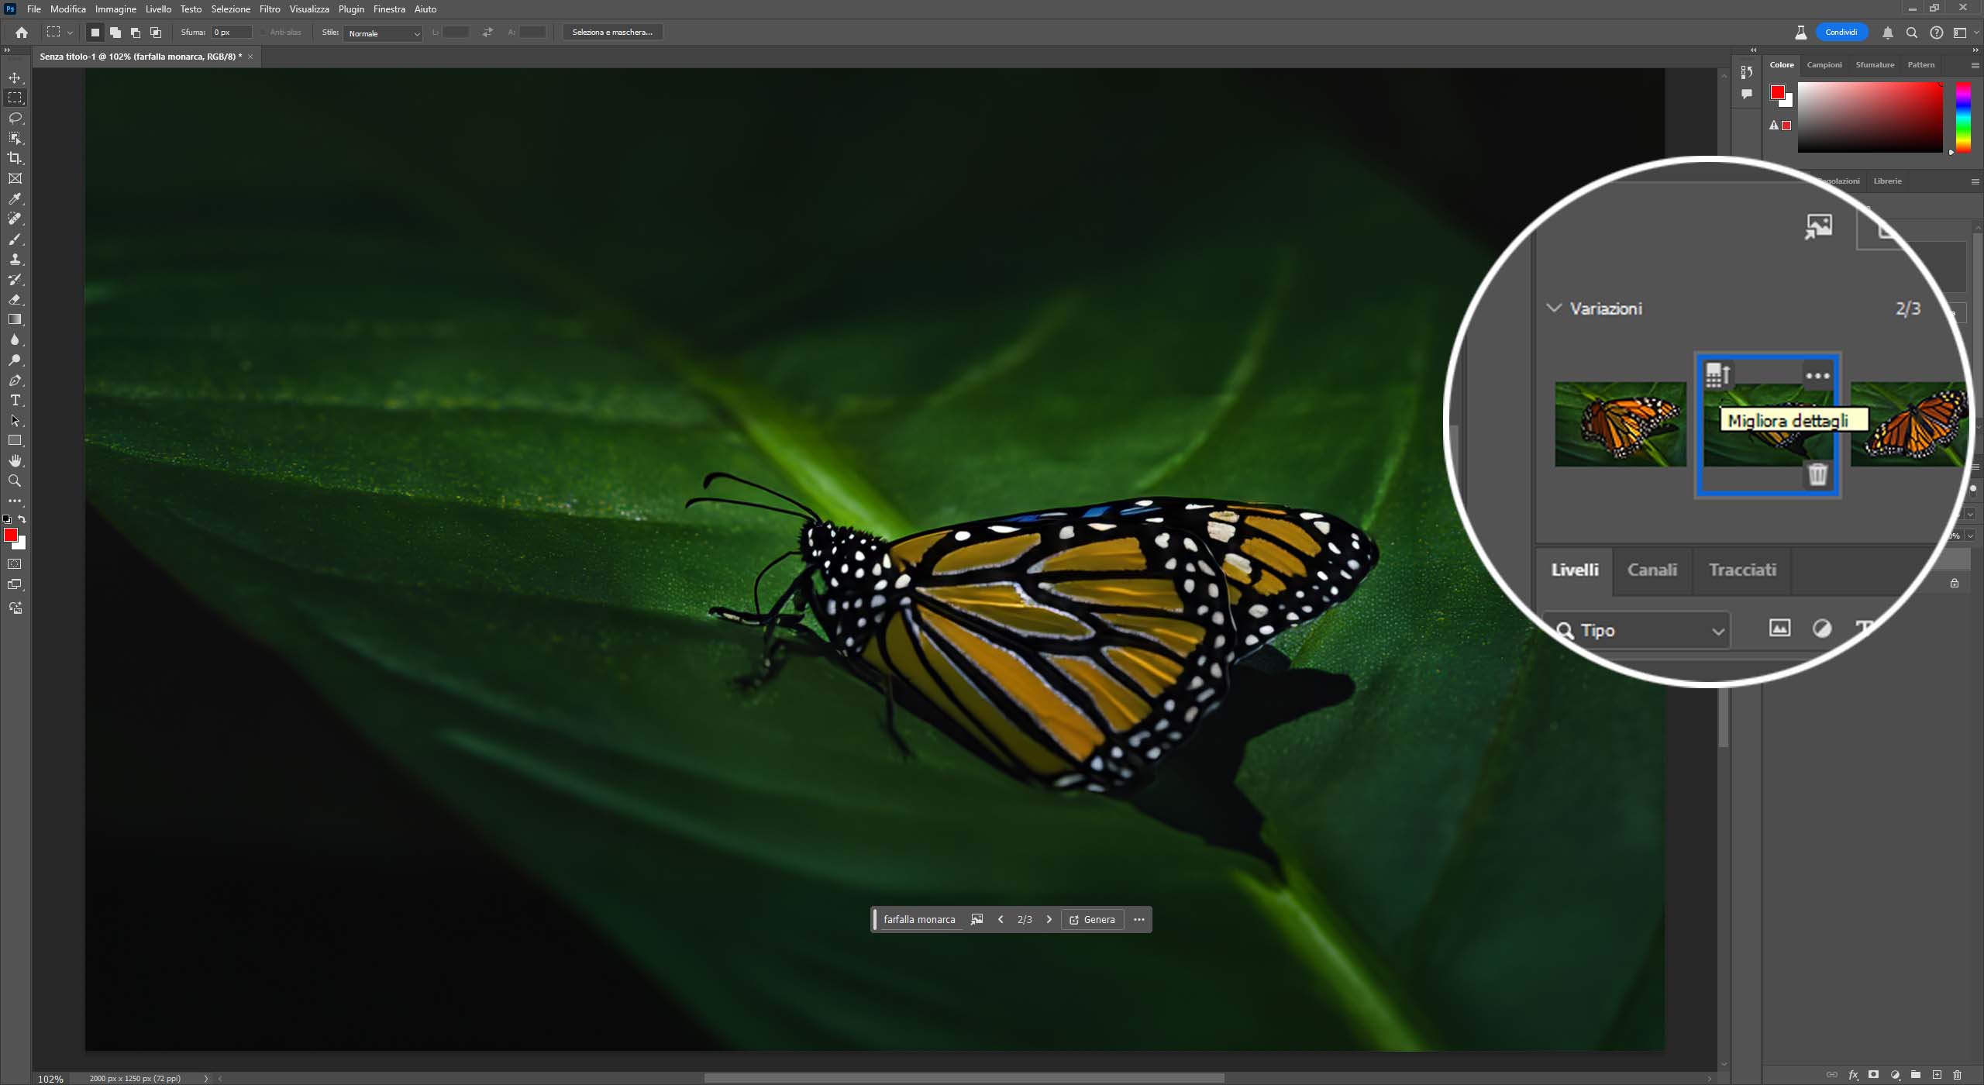Click the Genera button in the taskbar
1984x1085 pixels.
point(1092,920)
